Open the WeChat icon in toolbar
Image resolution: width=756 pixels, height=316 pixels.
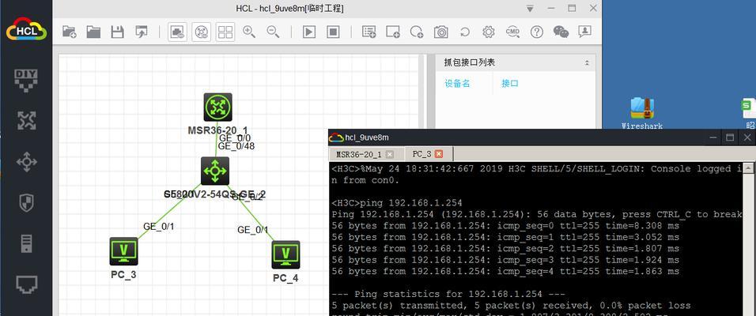click(561, 32)
